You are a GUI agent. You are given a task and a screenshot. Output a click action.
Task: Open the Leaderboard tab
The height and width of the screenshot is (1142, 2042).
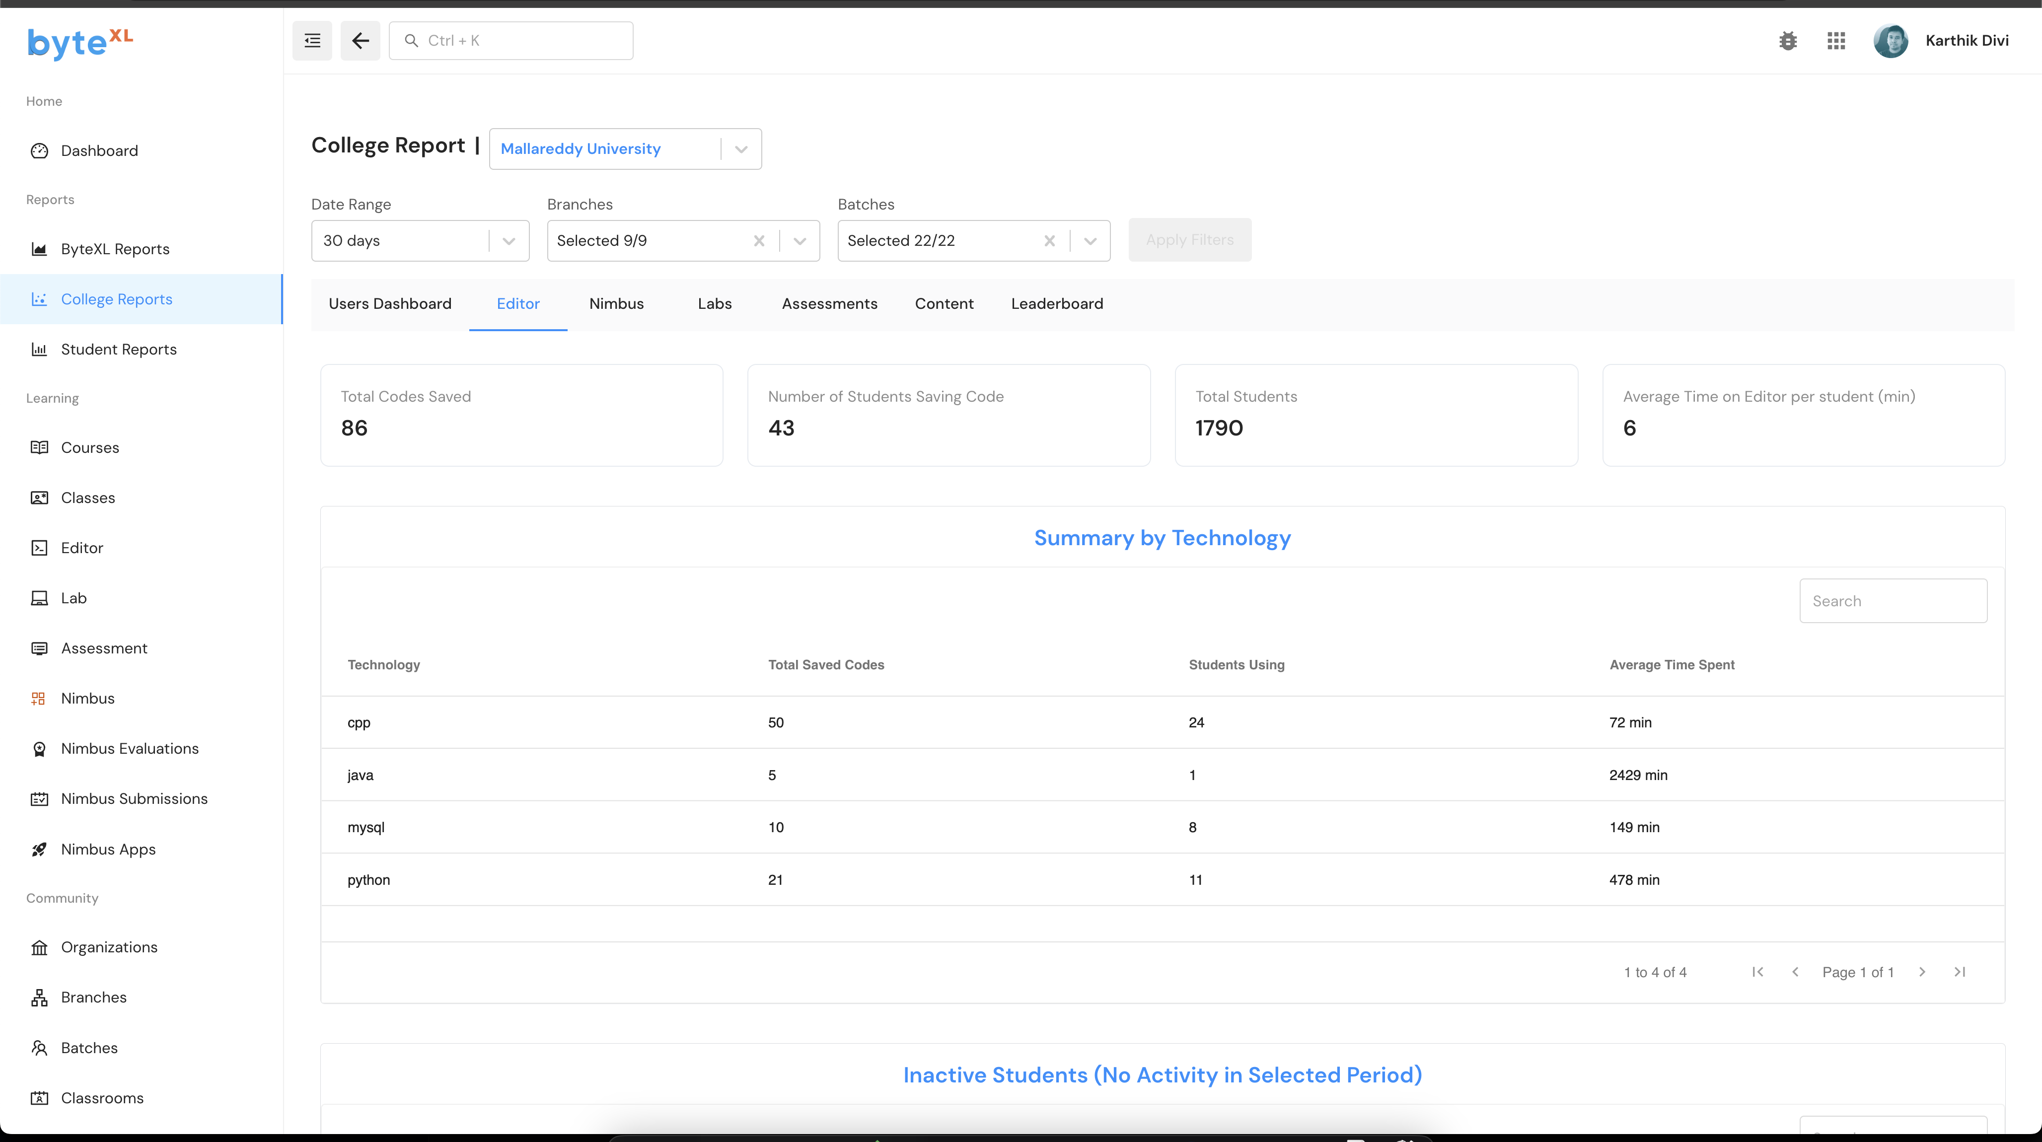[x=1057, y=303]
